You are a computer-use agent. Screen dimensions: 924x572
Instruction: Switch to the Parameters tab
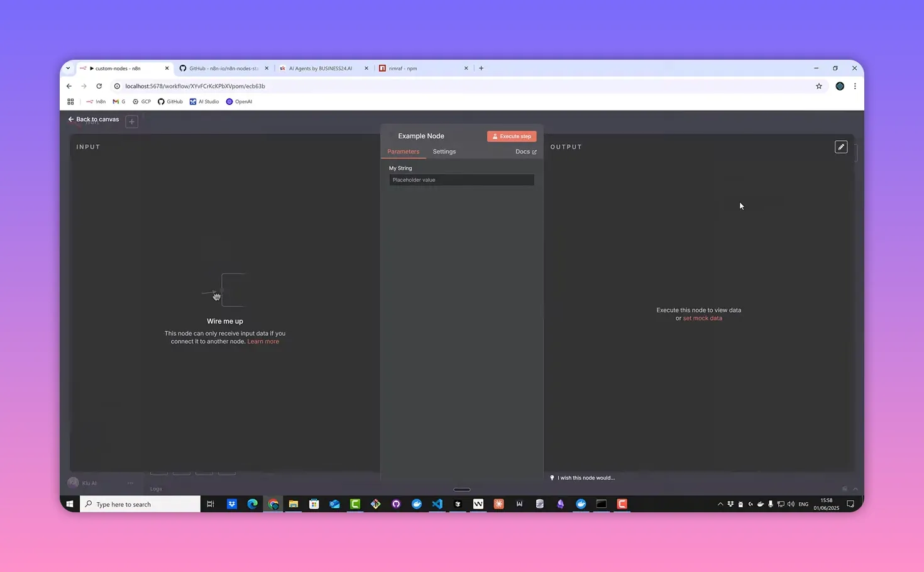(x=403, y=151)
